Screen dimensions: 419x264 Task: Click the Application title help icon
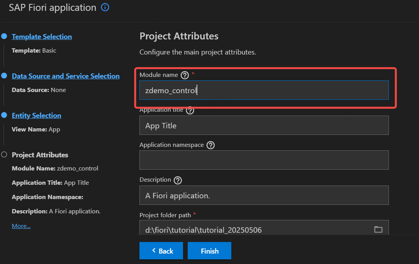tap(190, 110)
